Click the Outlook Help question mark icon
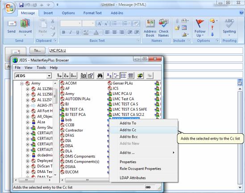 (241, 12)
